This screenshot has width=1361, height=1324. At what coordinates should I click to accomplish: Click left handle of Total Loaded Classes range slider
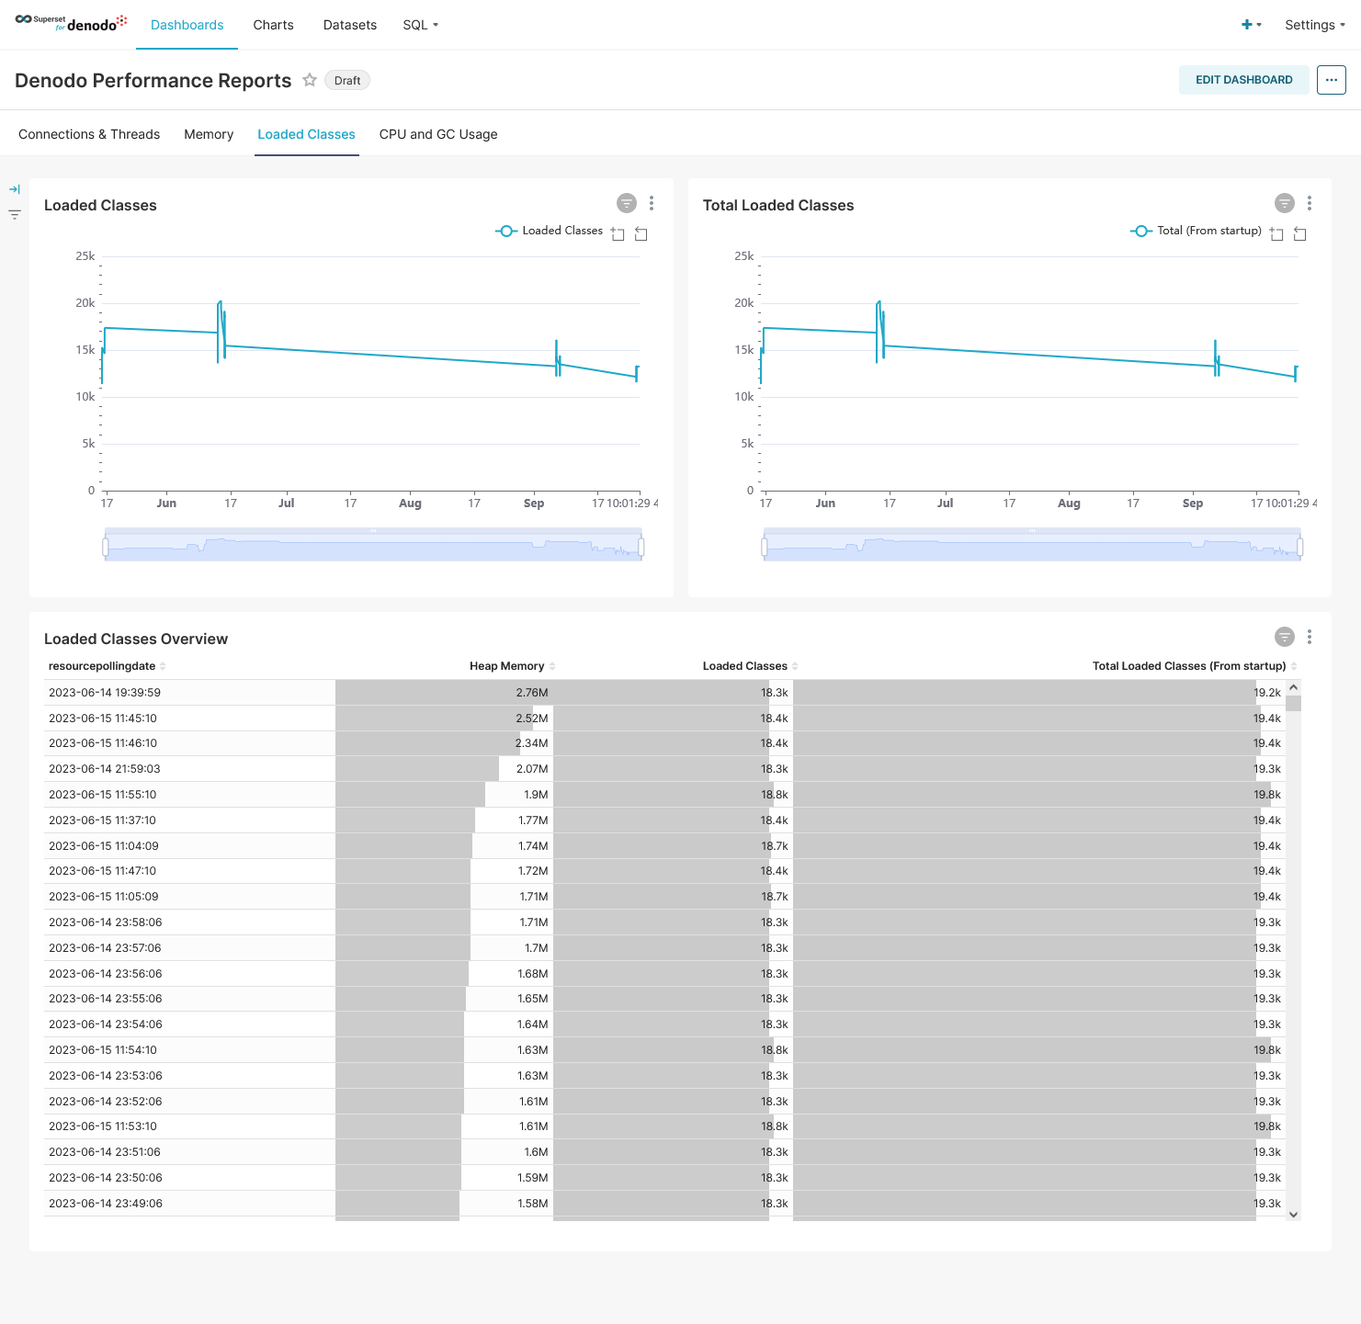[765, 548]
